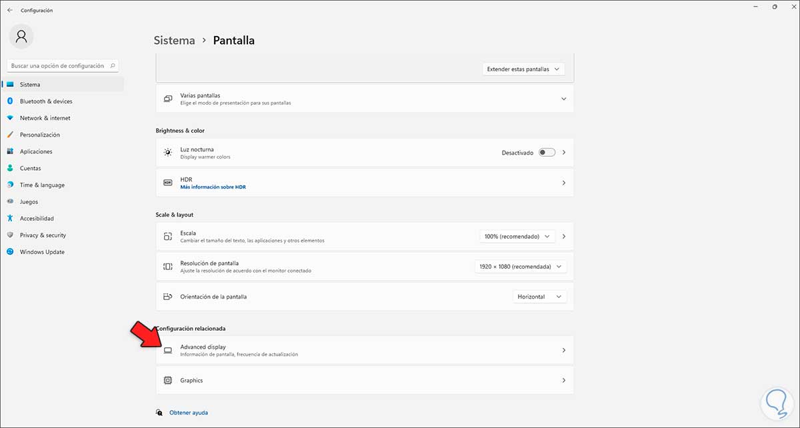
Task: Click the Obtener ayuda link
Action: pos(189,413)
